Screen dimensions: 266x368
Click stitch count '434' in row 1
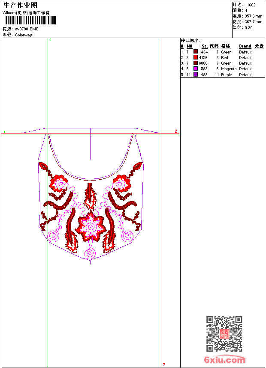coord(204,52)
